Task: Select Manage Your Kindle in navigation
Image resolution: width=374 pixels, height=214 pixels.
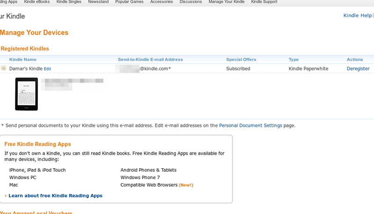Action: [226, 2]
